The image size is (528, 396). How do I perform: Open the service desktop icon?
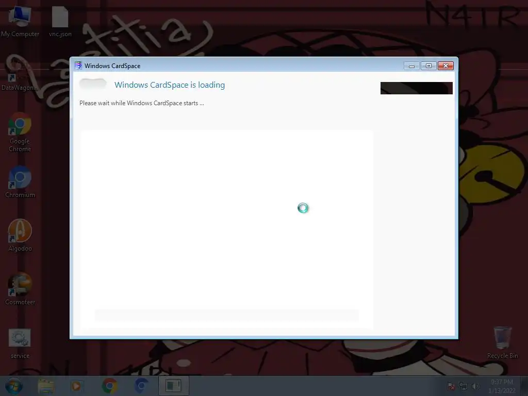pyautogui.click(x=20, y=343)
